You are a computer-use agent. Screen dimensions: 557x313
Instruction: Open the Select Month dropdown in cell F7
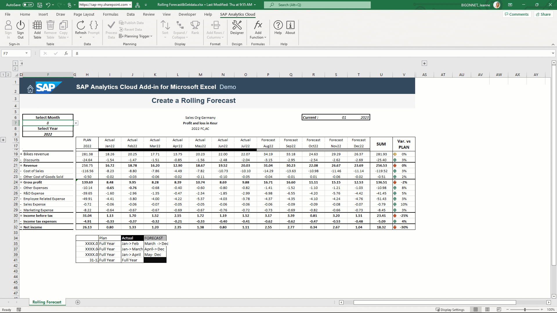coord(75,123)
